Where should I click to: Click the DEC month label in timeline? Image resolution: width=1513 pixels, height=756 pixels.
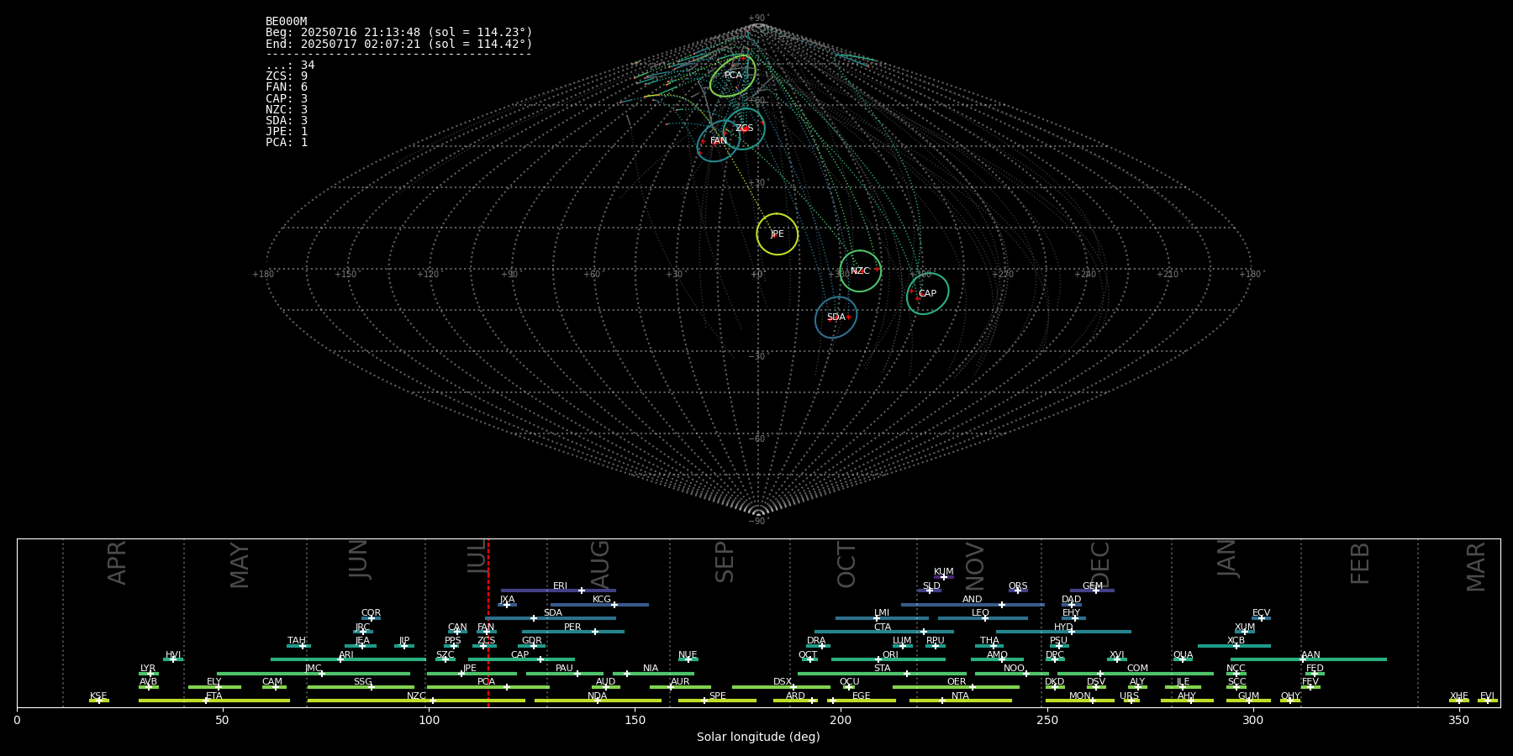coord(1099,565)
